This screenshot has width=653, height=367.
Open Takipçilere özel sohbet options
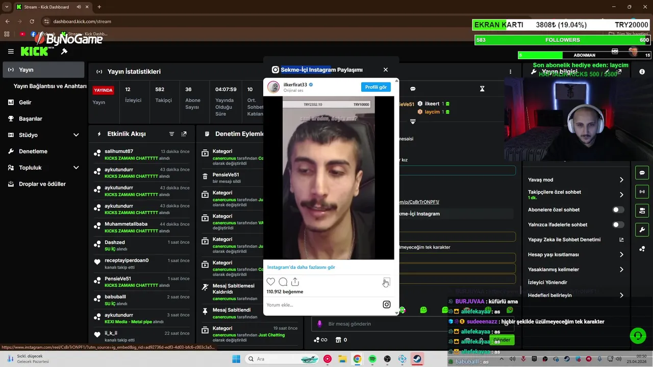[576, 195]
